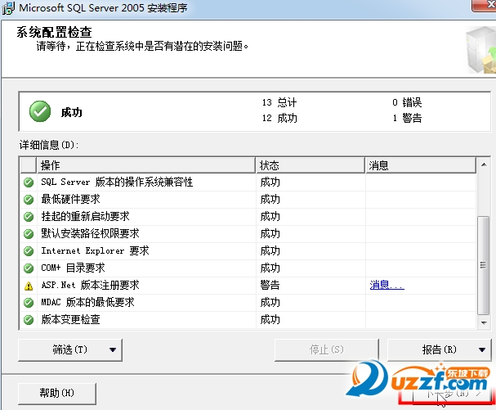Screen dimensions: 496x410
Task: Sort by the 操作 column header
Action: pyautogui.click(x=146, y=165)
